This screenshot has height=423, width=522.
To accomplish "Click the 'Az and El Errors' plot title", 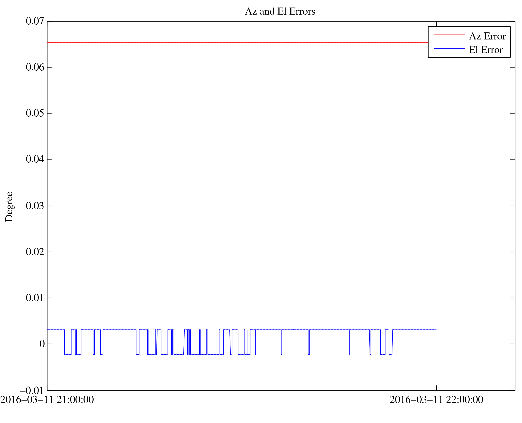I will click(280, 12).
